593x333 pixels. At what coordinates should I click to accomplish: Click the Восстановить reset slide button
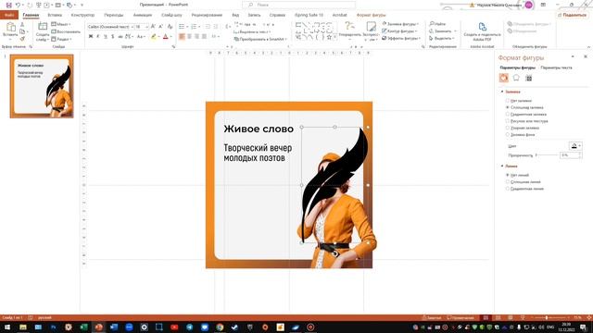coord(66,31)
